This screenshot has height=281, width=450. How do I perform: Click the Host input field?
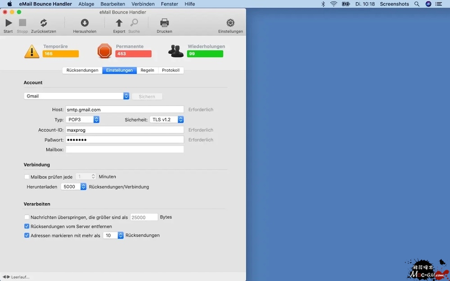coord(125,109)
